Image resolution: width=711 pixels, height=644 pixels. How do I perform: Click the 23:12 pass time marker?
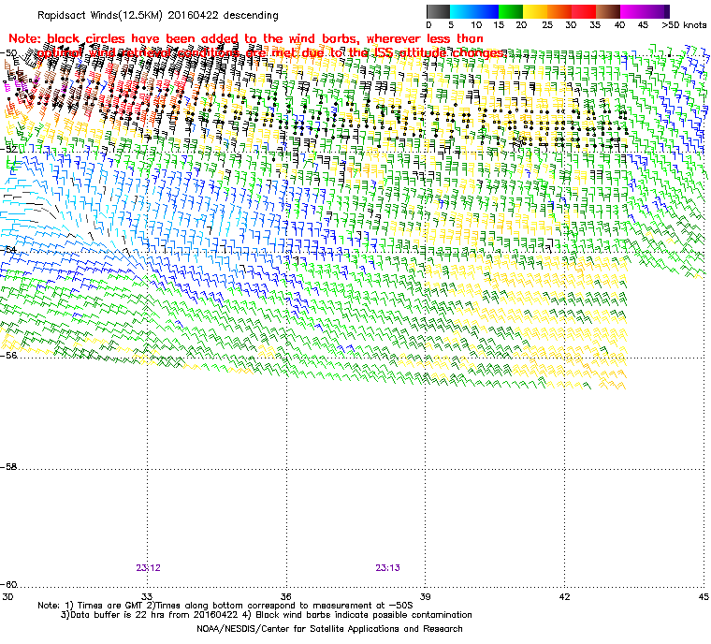[148, 568]
